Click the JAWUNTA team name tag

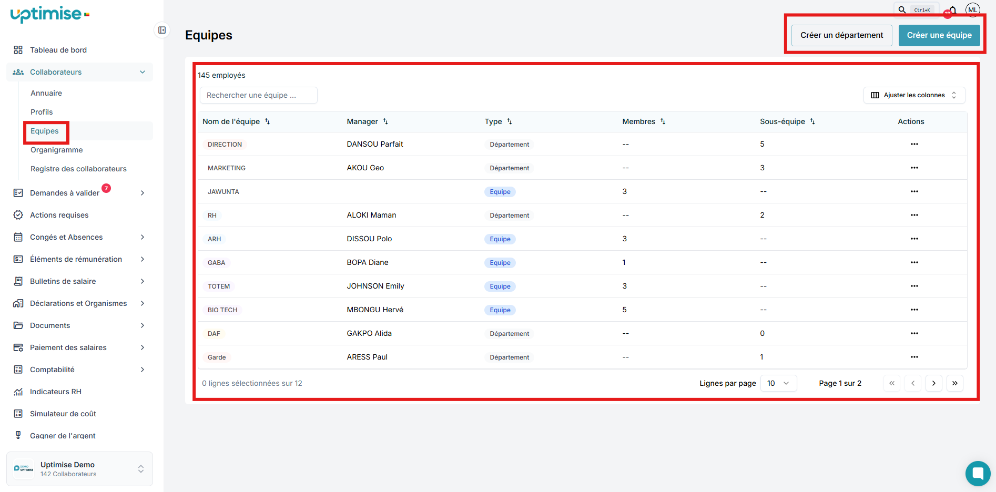point(223,192)
